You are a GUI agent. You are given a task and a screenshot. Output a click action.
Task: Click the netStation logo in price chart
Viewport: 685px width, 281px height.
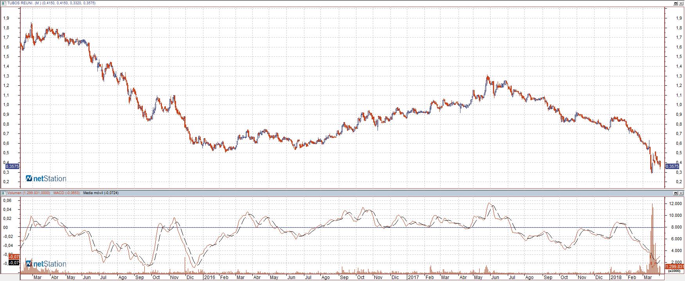pyautogui.click(x=46, y=178)
